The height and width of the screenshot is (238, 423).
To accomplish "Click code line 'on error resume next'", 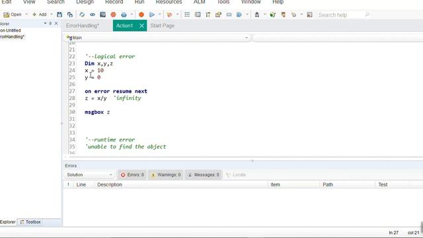I will click(116, 91).
